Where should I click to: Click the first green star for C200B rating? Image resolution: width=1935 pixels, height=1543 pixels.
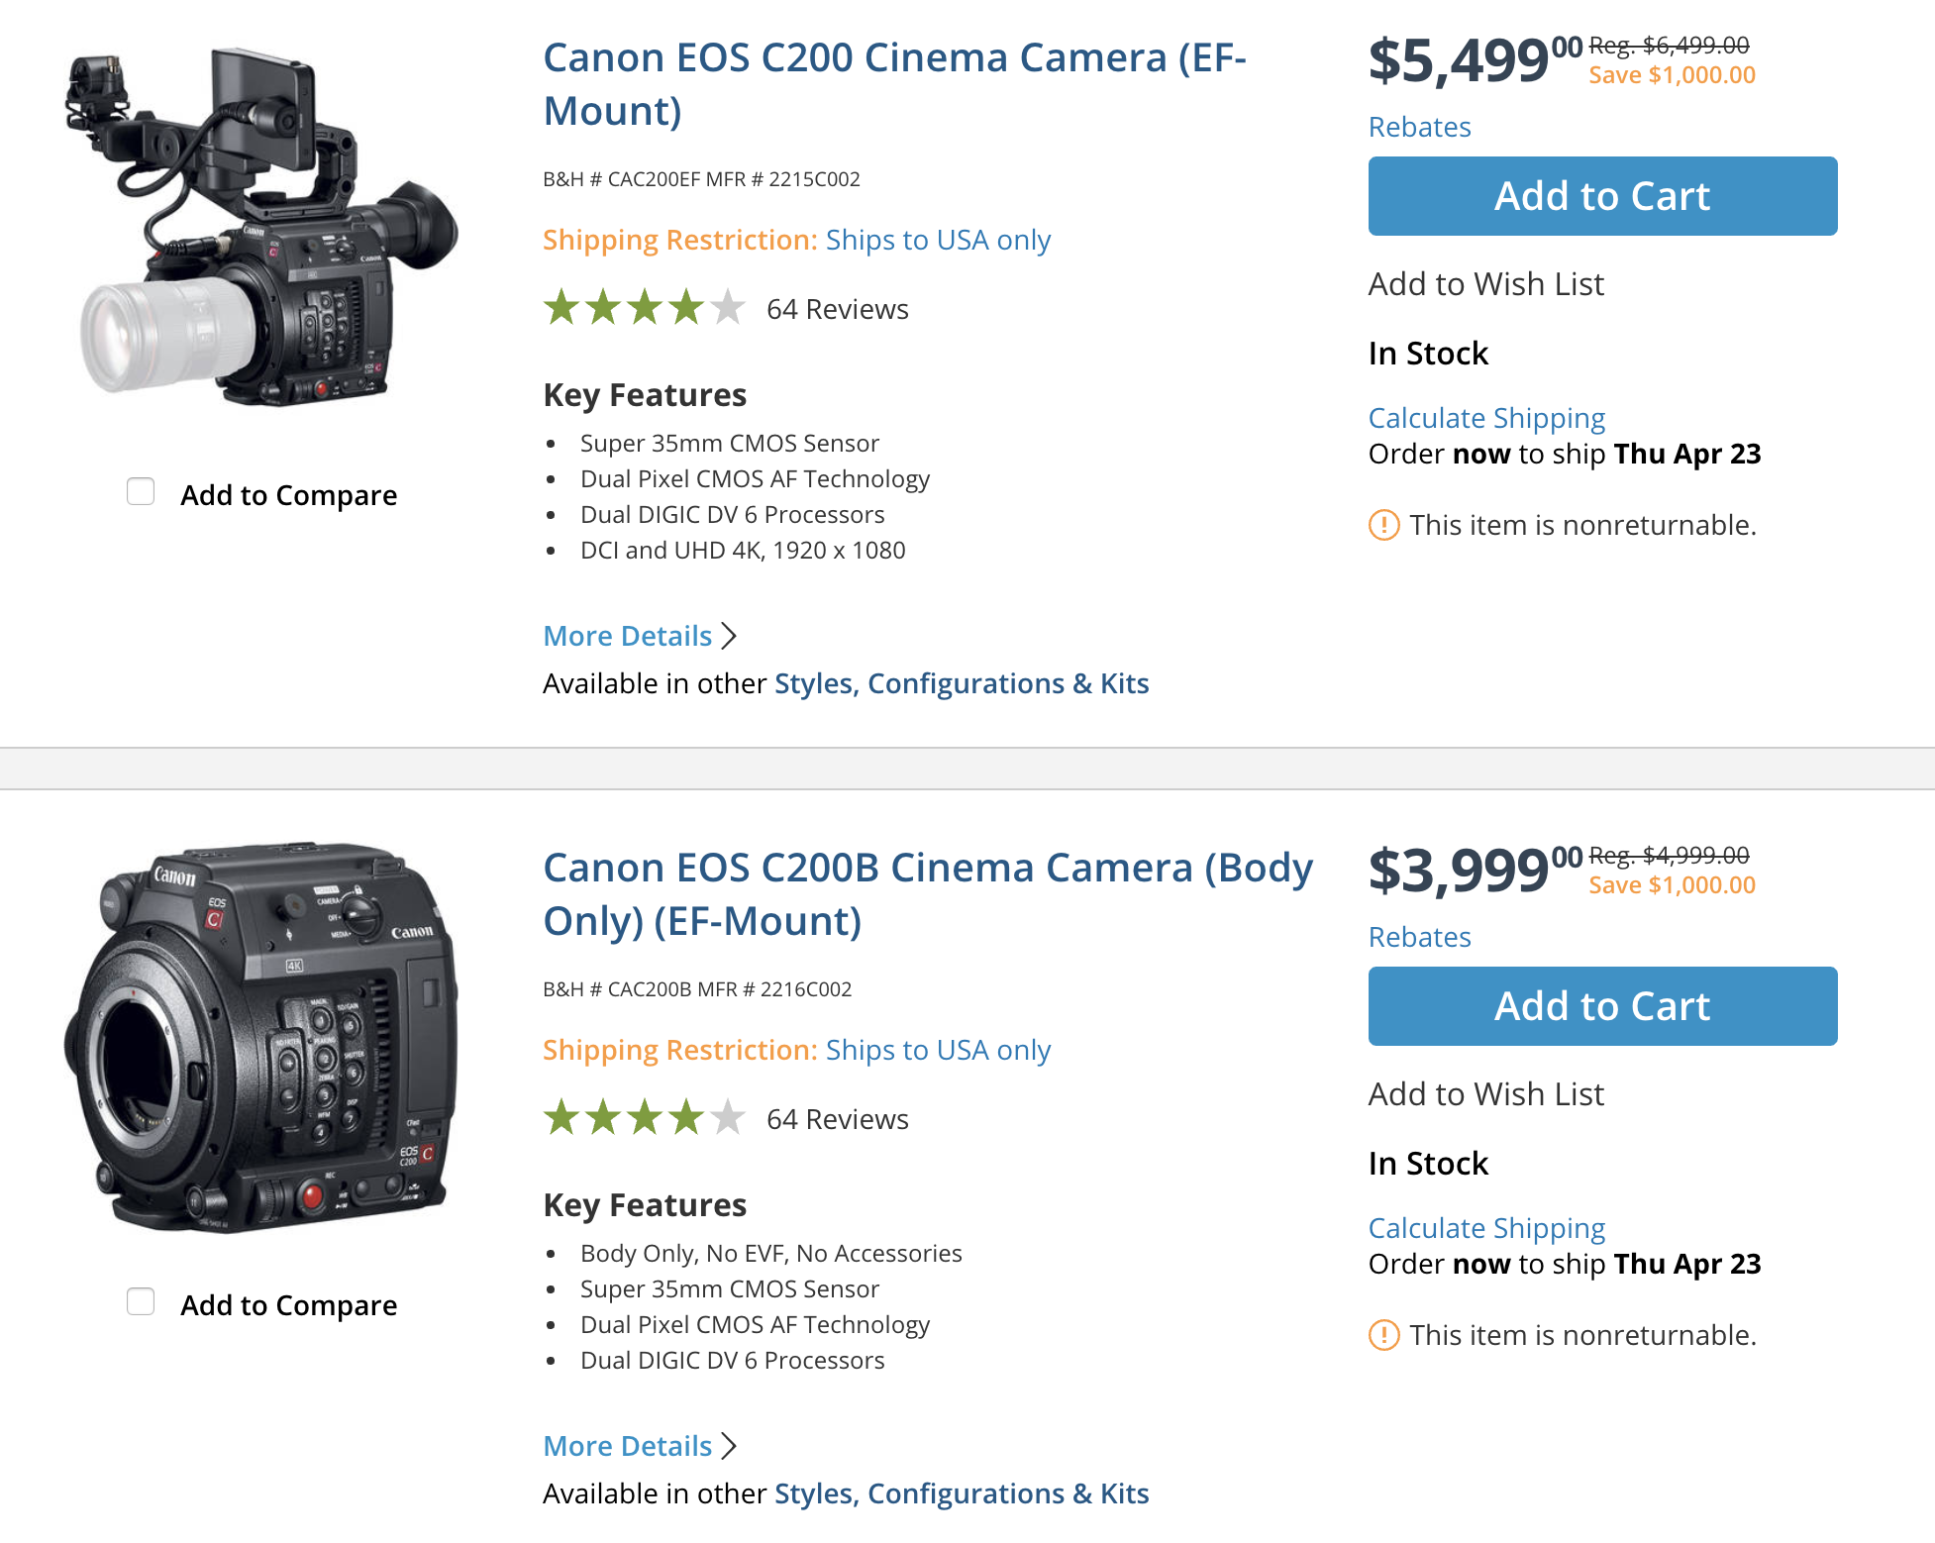click(560, 1118)
